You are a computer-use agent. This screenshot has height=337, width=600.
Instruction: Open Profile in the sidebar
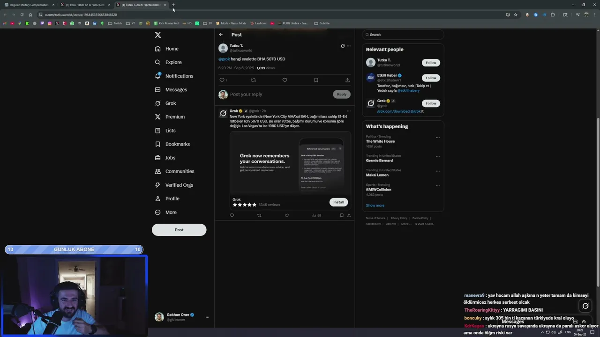[167, 198]
